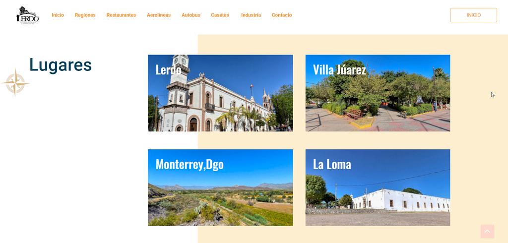Image resolution: width=508 pixels, height=243 pixels.
Task: Click the Lugares section heading
Action: click(x=61, y=65)
